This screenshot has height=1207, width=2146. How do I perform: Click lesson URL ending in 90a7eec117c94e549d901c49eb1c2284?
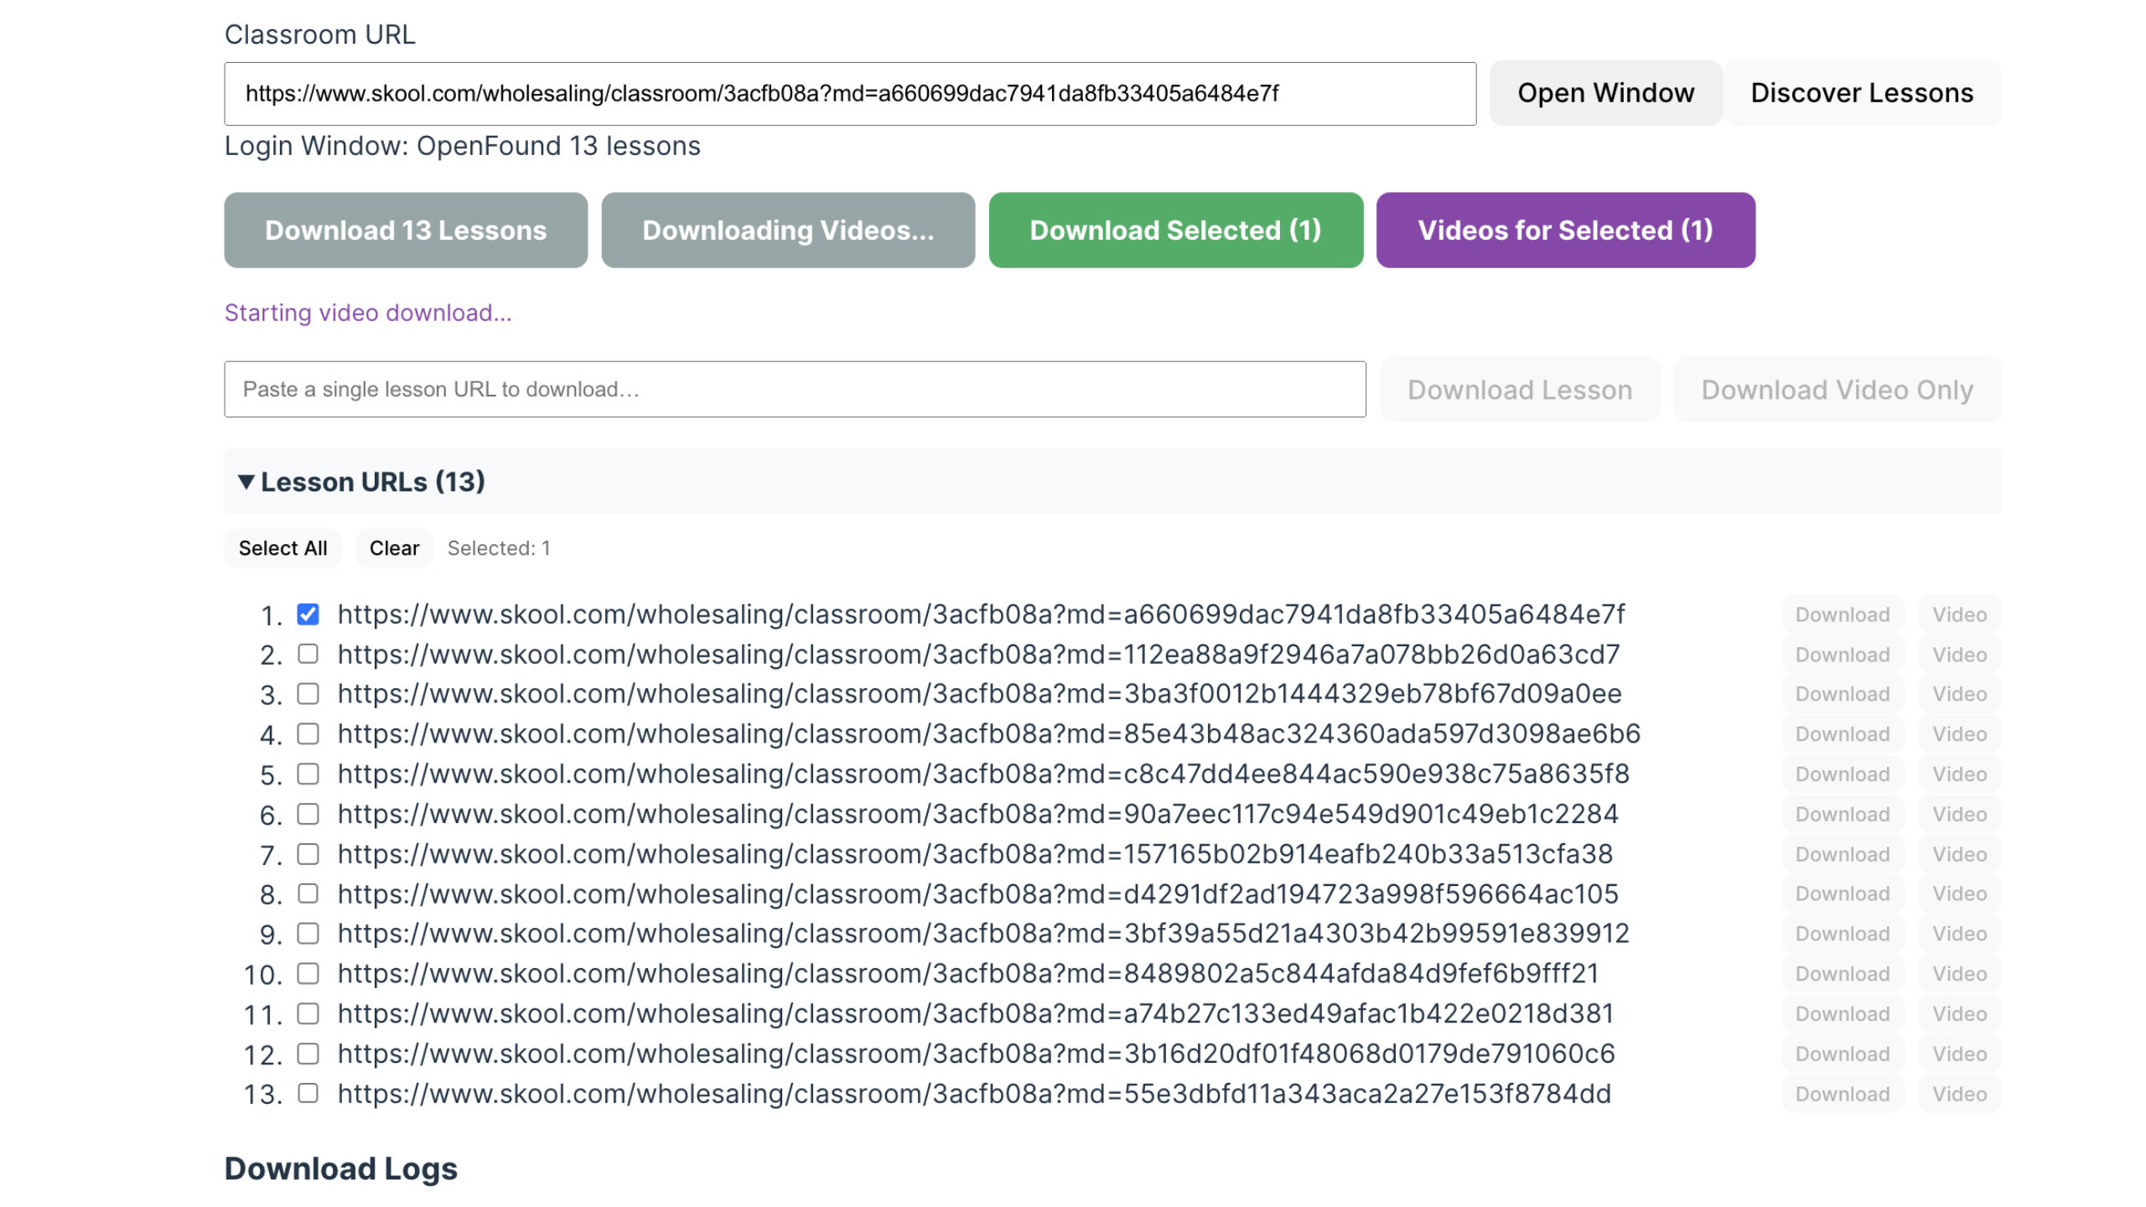(977, 814)
